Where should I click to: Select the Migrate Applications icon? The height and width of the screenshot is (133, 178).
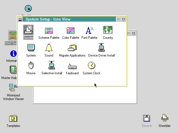72,48
